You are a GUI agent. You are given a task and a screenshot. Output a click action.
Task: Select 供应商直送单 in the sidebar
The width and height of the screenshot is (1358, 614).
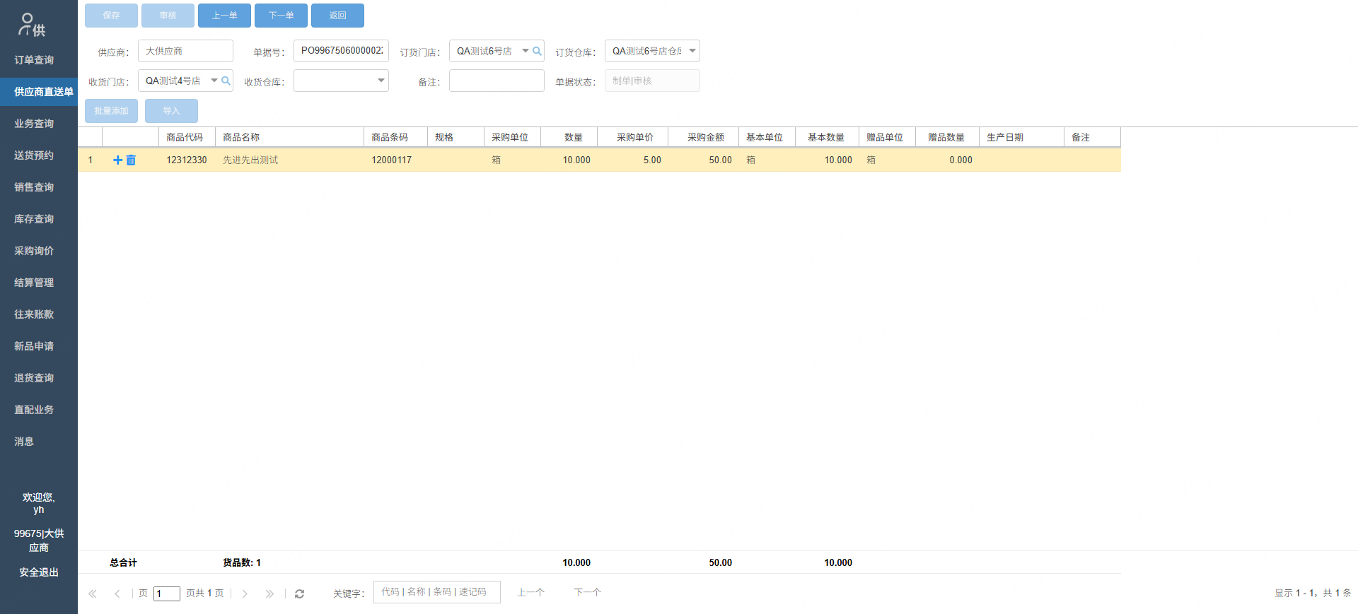[x=39, y=92]
